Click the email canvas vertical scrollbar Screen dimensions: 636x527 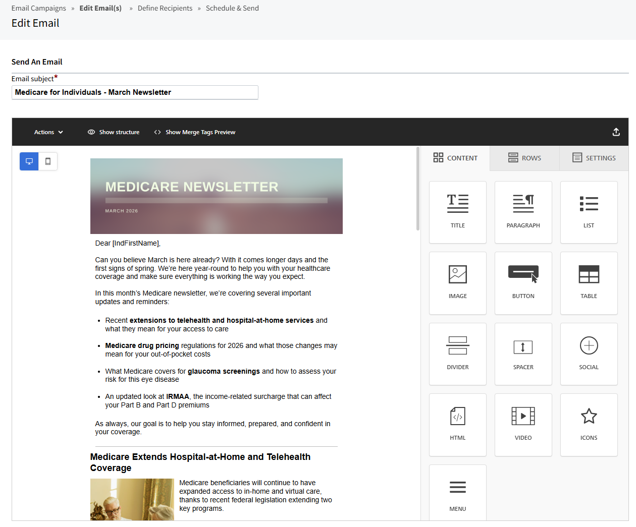click(x=418, y=189)
